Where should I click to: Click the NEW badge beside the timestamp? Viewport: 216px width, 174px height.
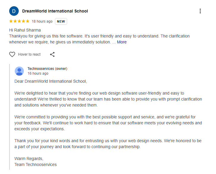click(x=61, y=21)
